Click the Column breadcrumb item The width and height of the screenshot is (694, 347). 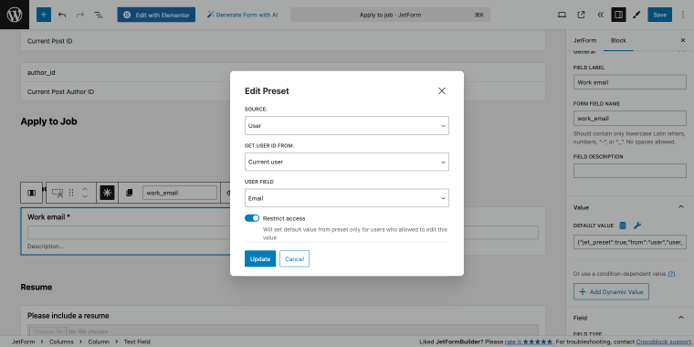pyautogui.click(x=99, y=342)
